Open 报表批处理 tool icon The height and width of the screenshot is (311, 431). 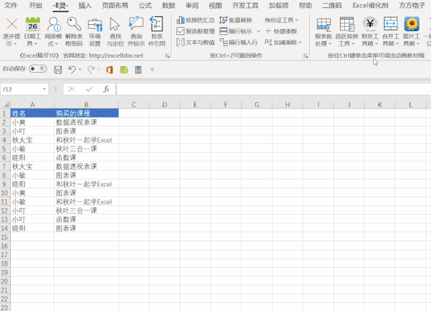tap(323, 32)
